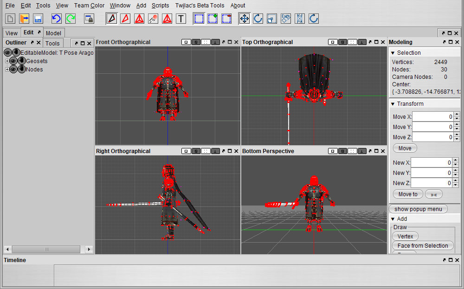Open the Twilac's Beta Tools menu
Viewport: 464px width, 289px height.
pyautogui.click(x=200, y=6)
